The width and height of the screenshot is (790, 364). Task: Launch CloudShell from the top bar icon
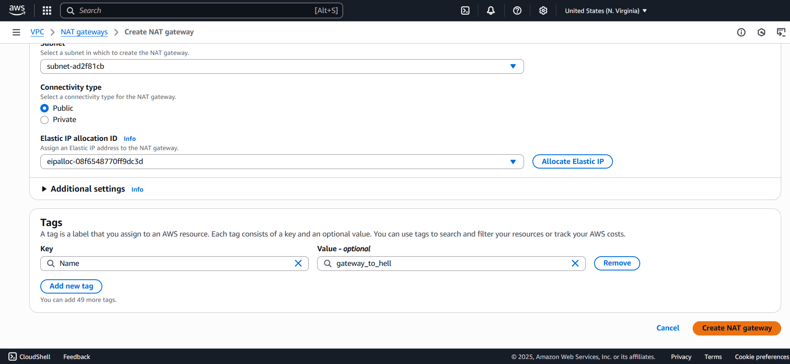click(x=465, y=10)
